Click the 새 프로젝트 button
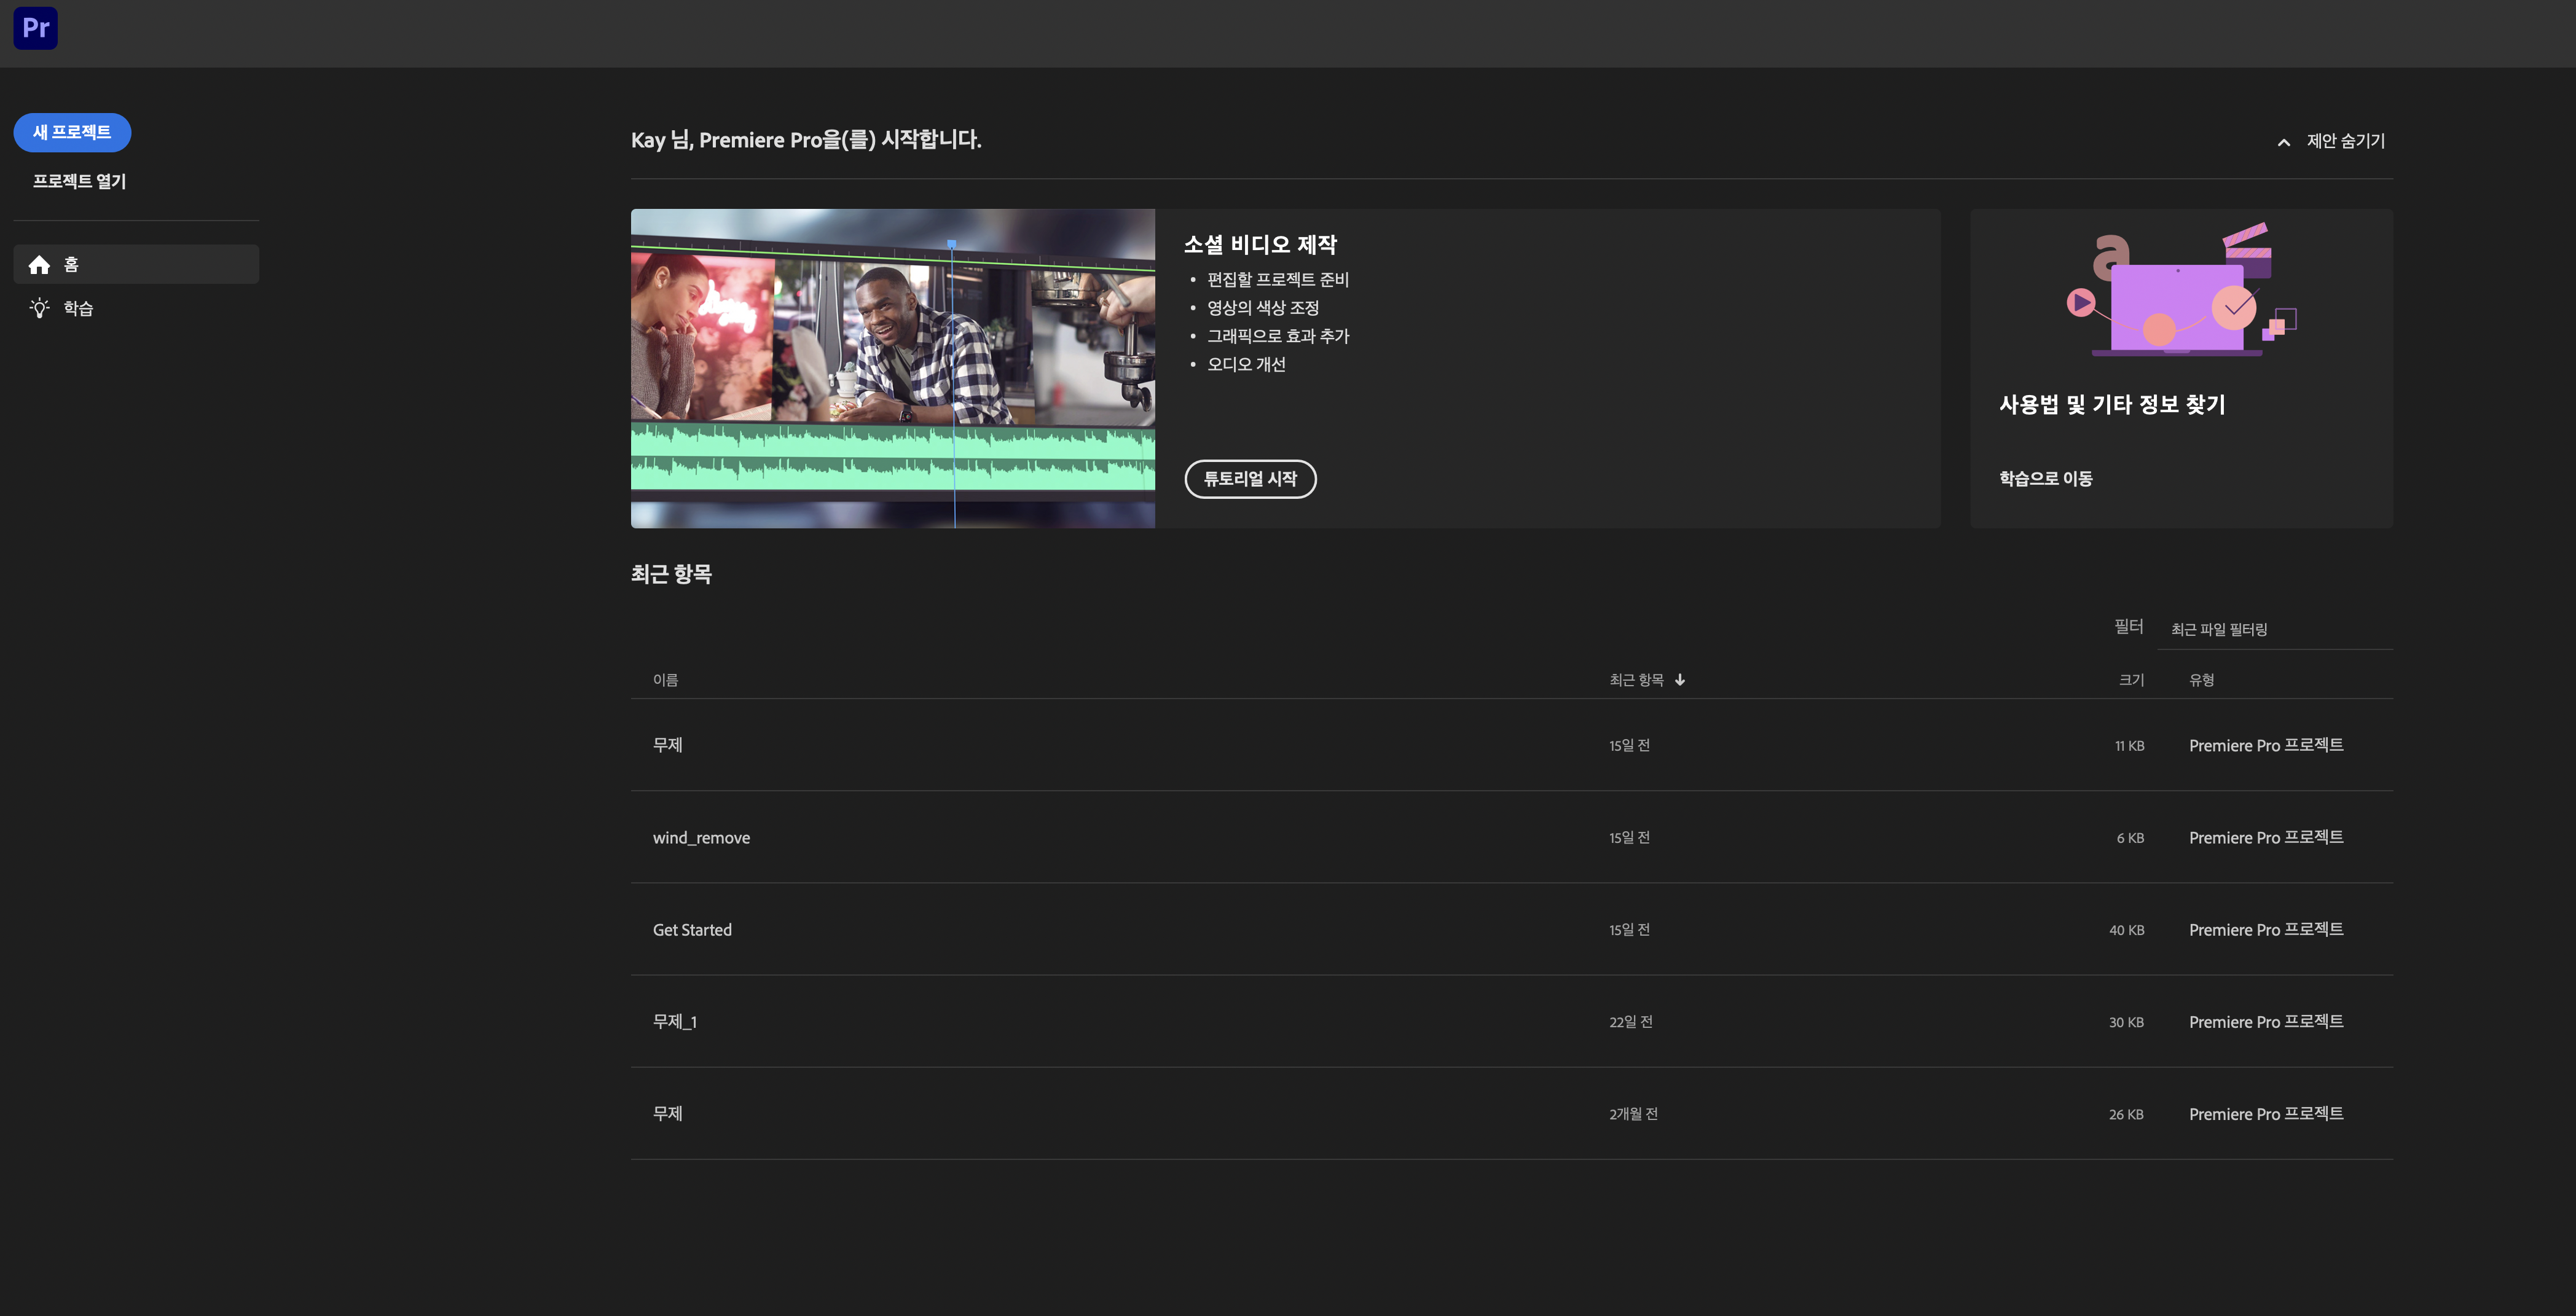Viewport: 2576px width, 1316px height. pos(72,132)
